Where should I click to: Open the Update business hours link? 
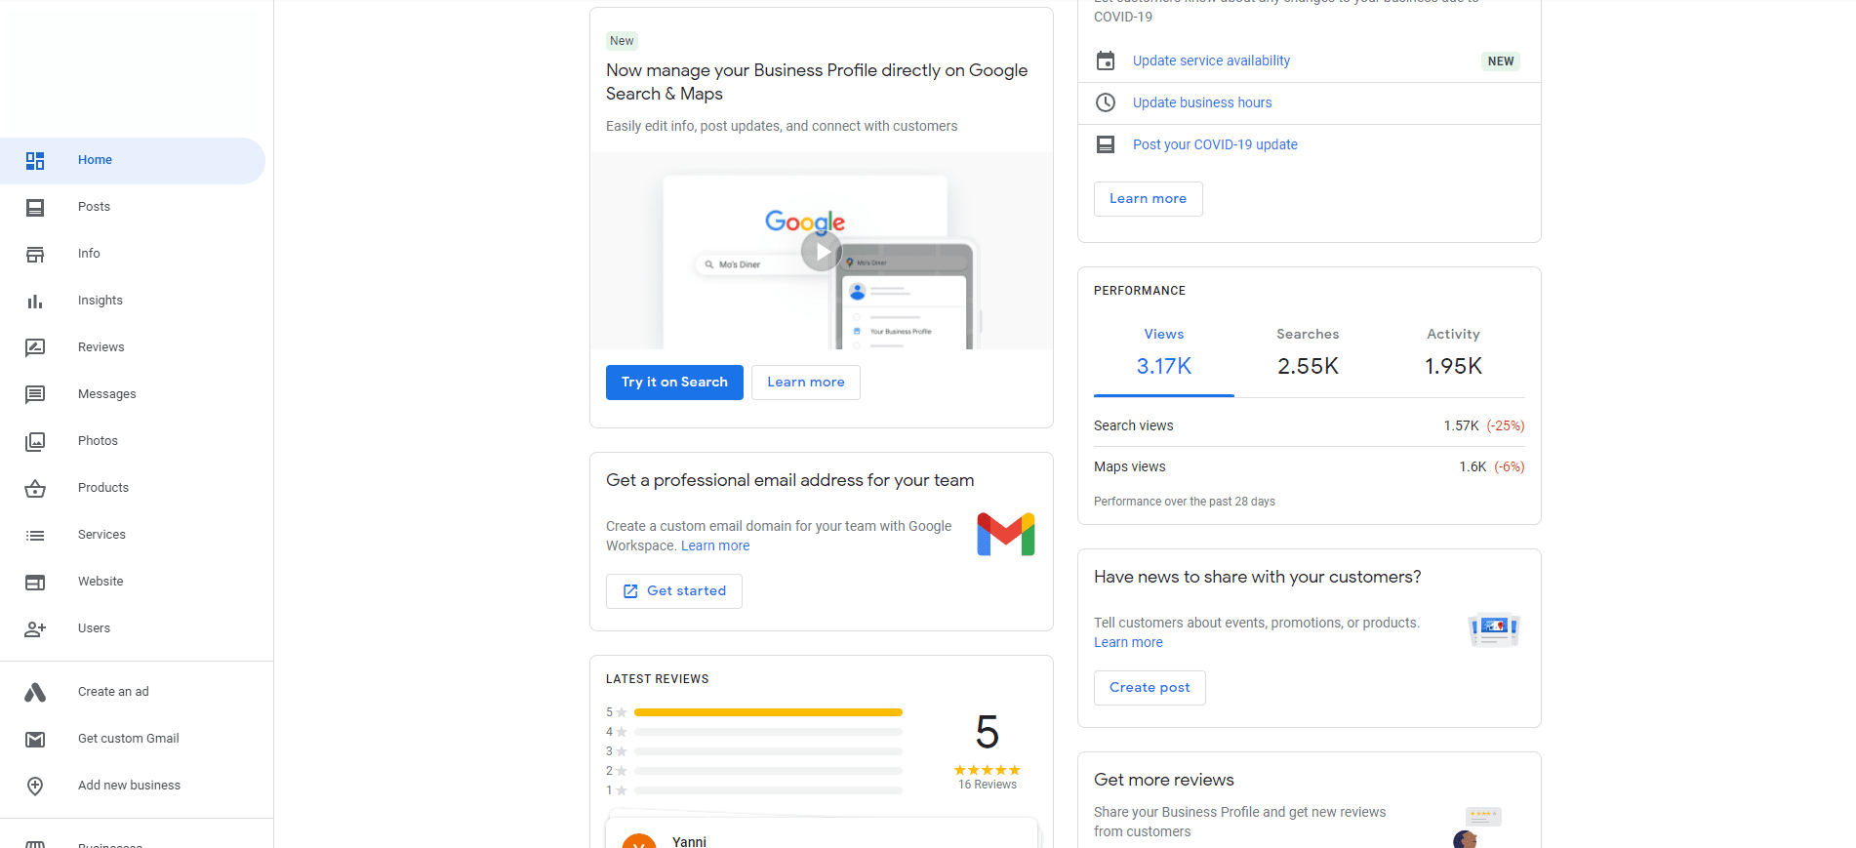(1202, 102)
